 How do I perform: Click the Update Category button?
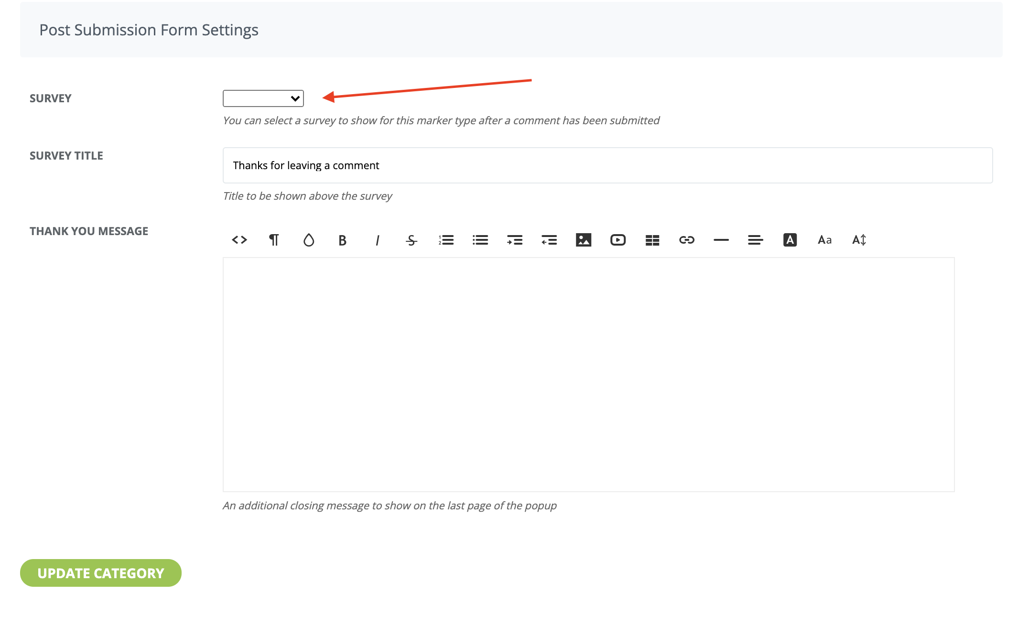[100, 573]
